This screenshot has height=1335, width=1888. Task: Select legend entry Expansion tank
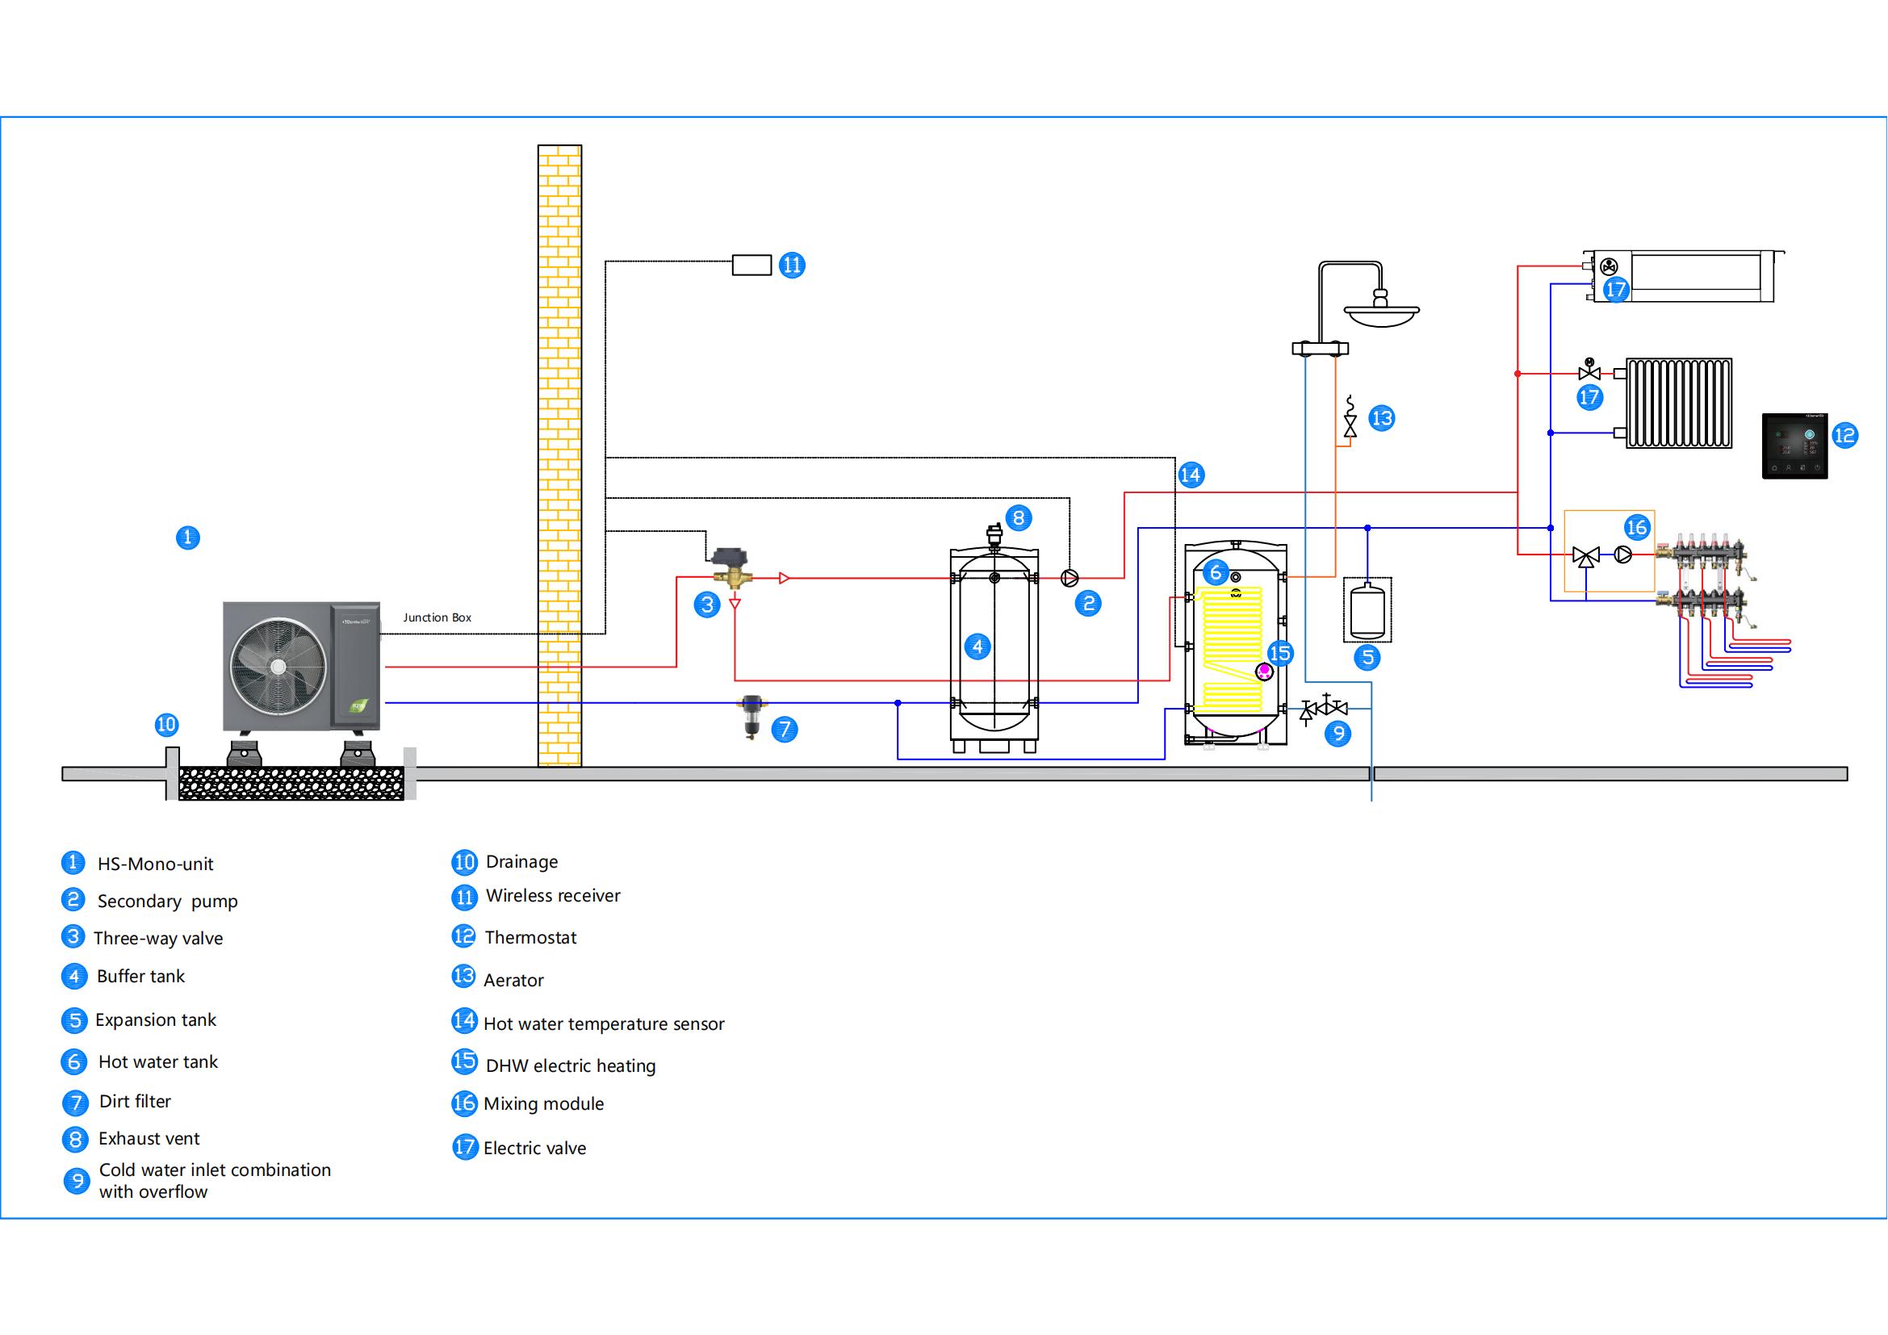(x=156, y=1019)
